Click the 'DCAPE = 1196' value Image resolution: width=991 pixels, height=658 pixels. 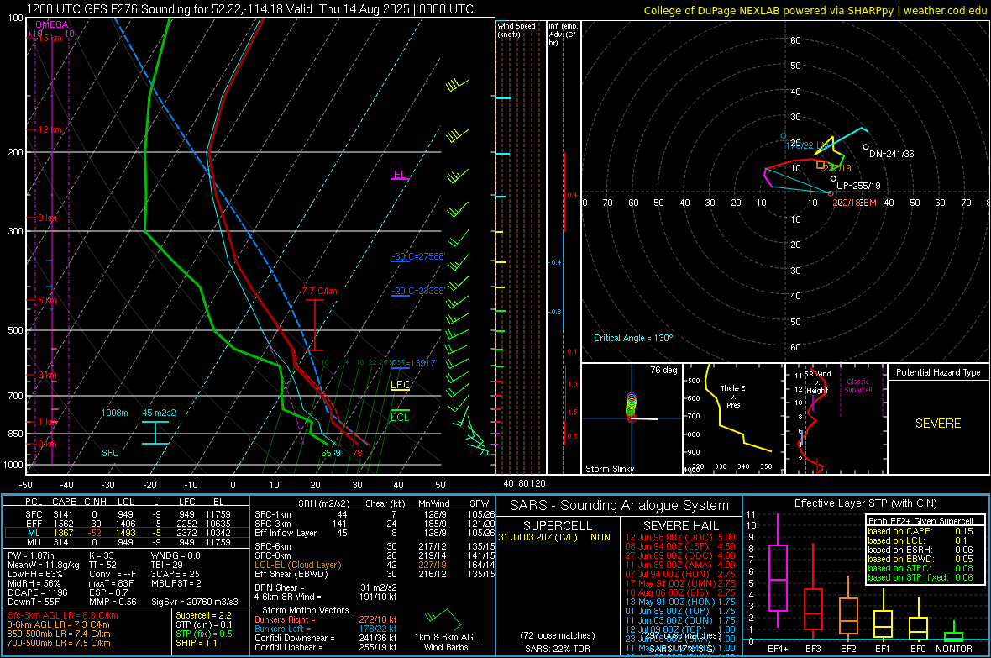tap(37, 592)
